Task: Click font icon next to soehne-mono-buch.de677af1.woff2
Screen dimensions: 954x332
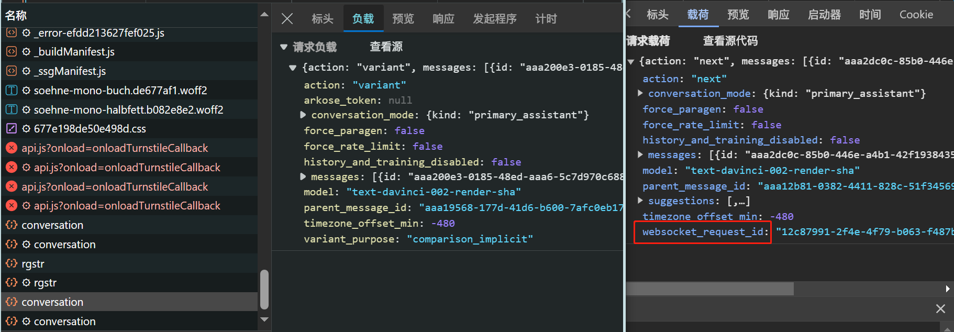Action: point(12,90)
